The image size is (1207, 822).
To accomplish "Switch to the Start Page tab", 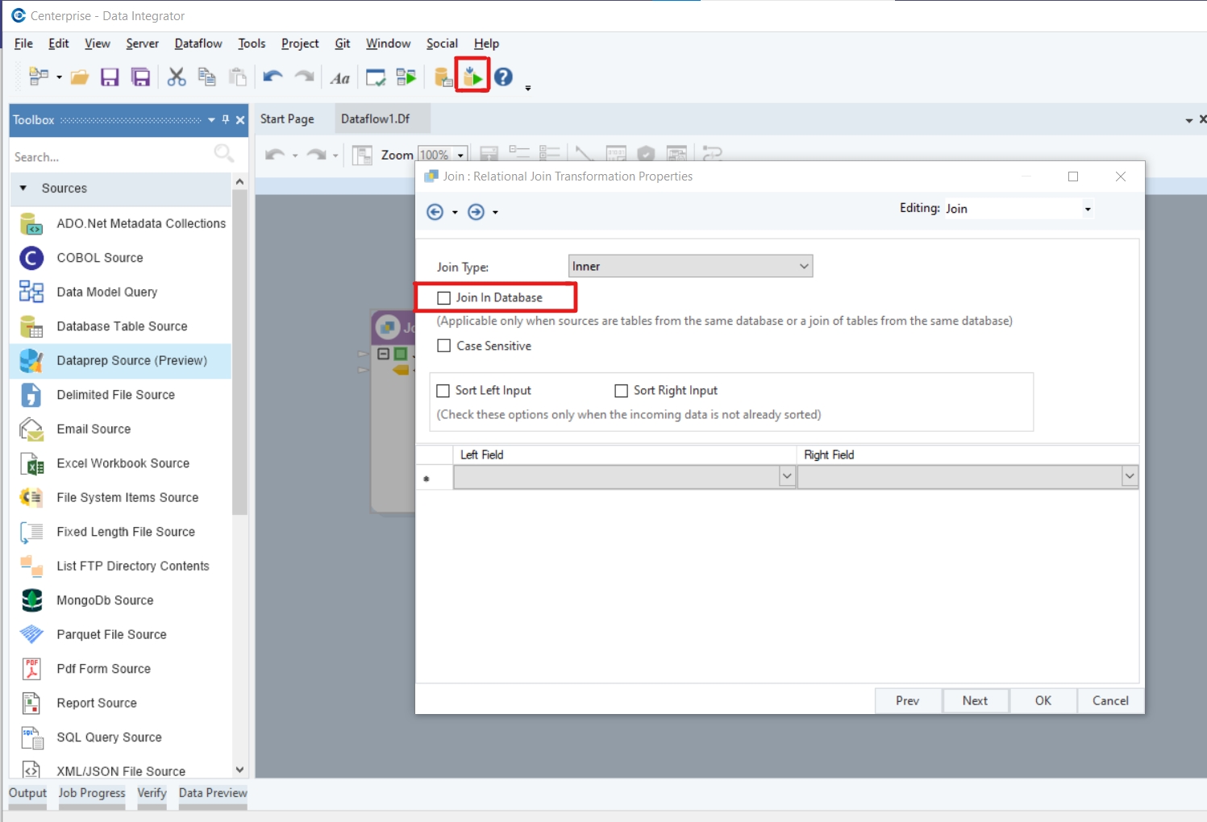I will point(287,119).
